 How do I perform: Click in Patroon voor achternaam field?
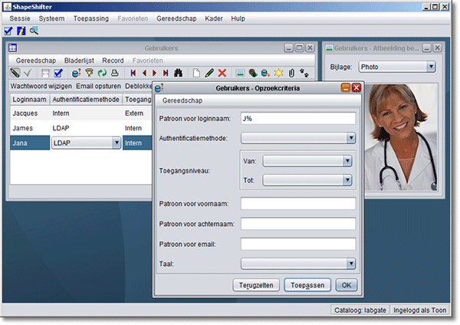point(298,224)
